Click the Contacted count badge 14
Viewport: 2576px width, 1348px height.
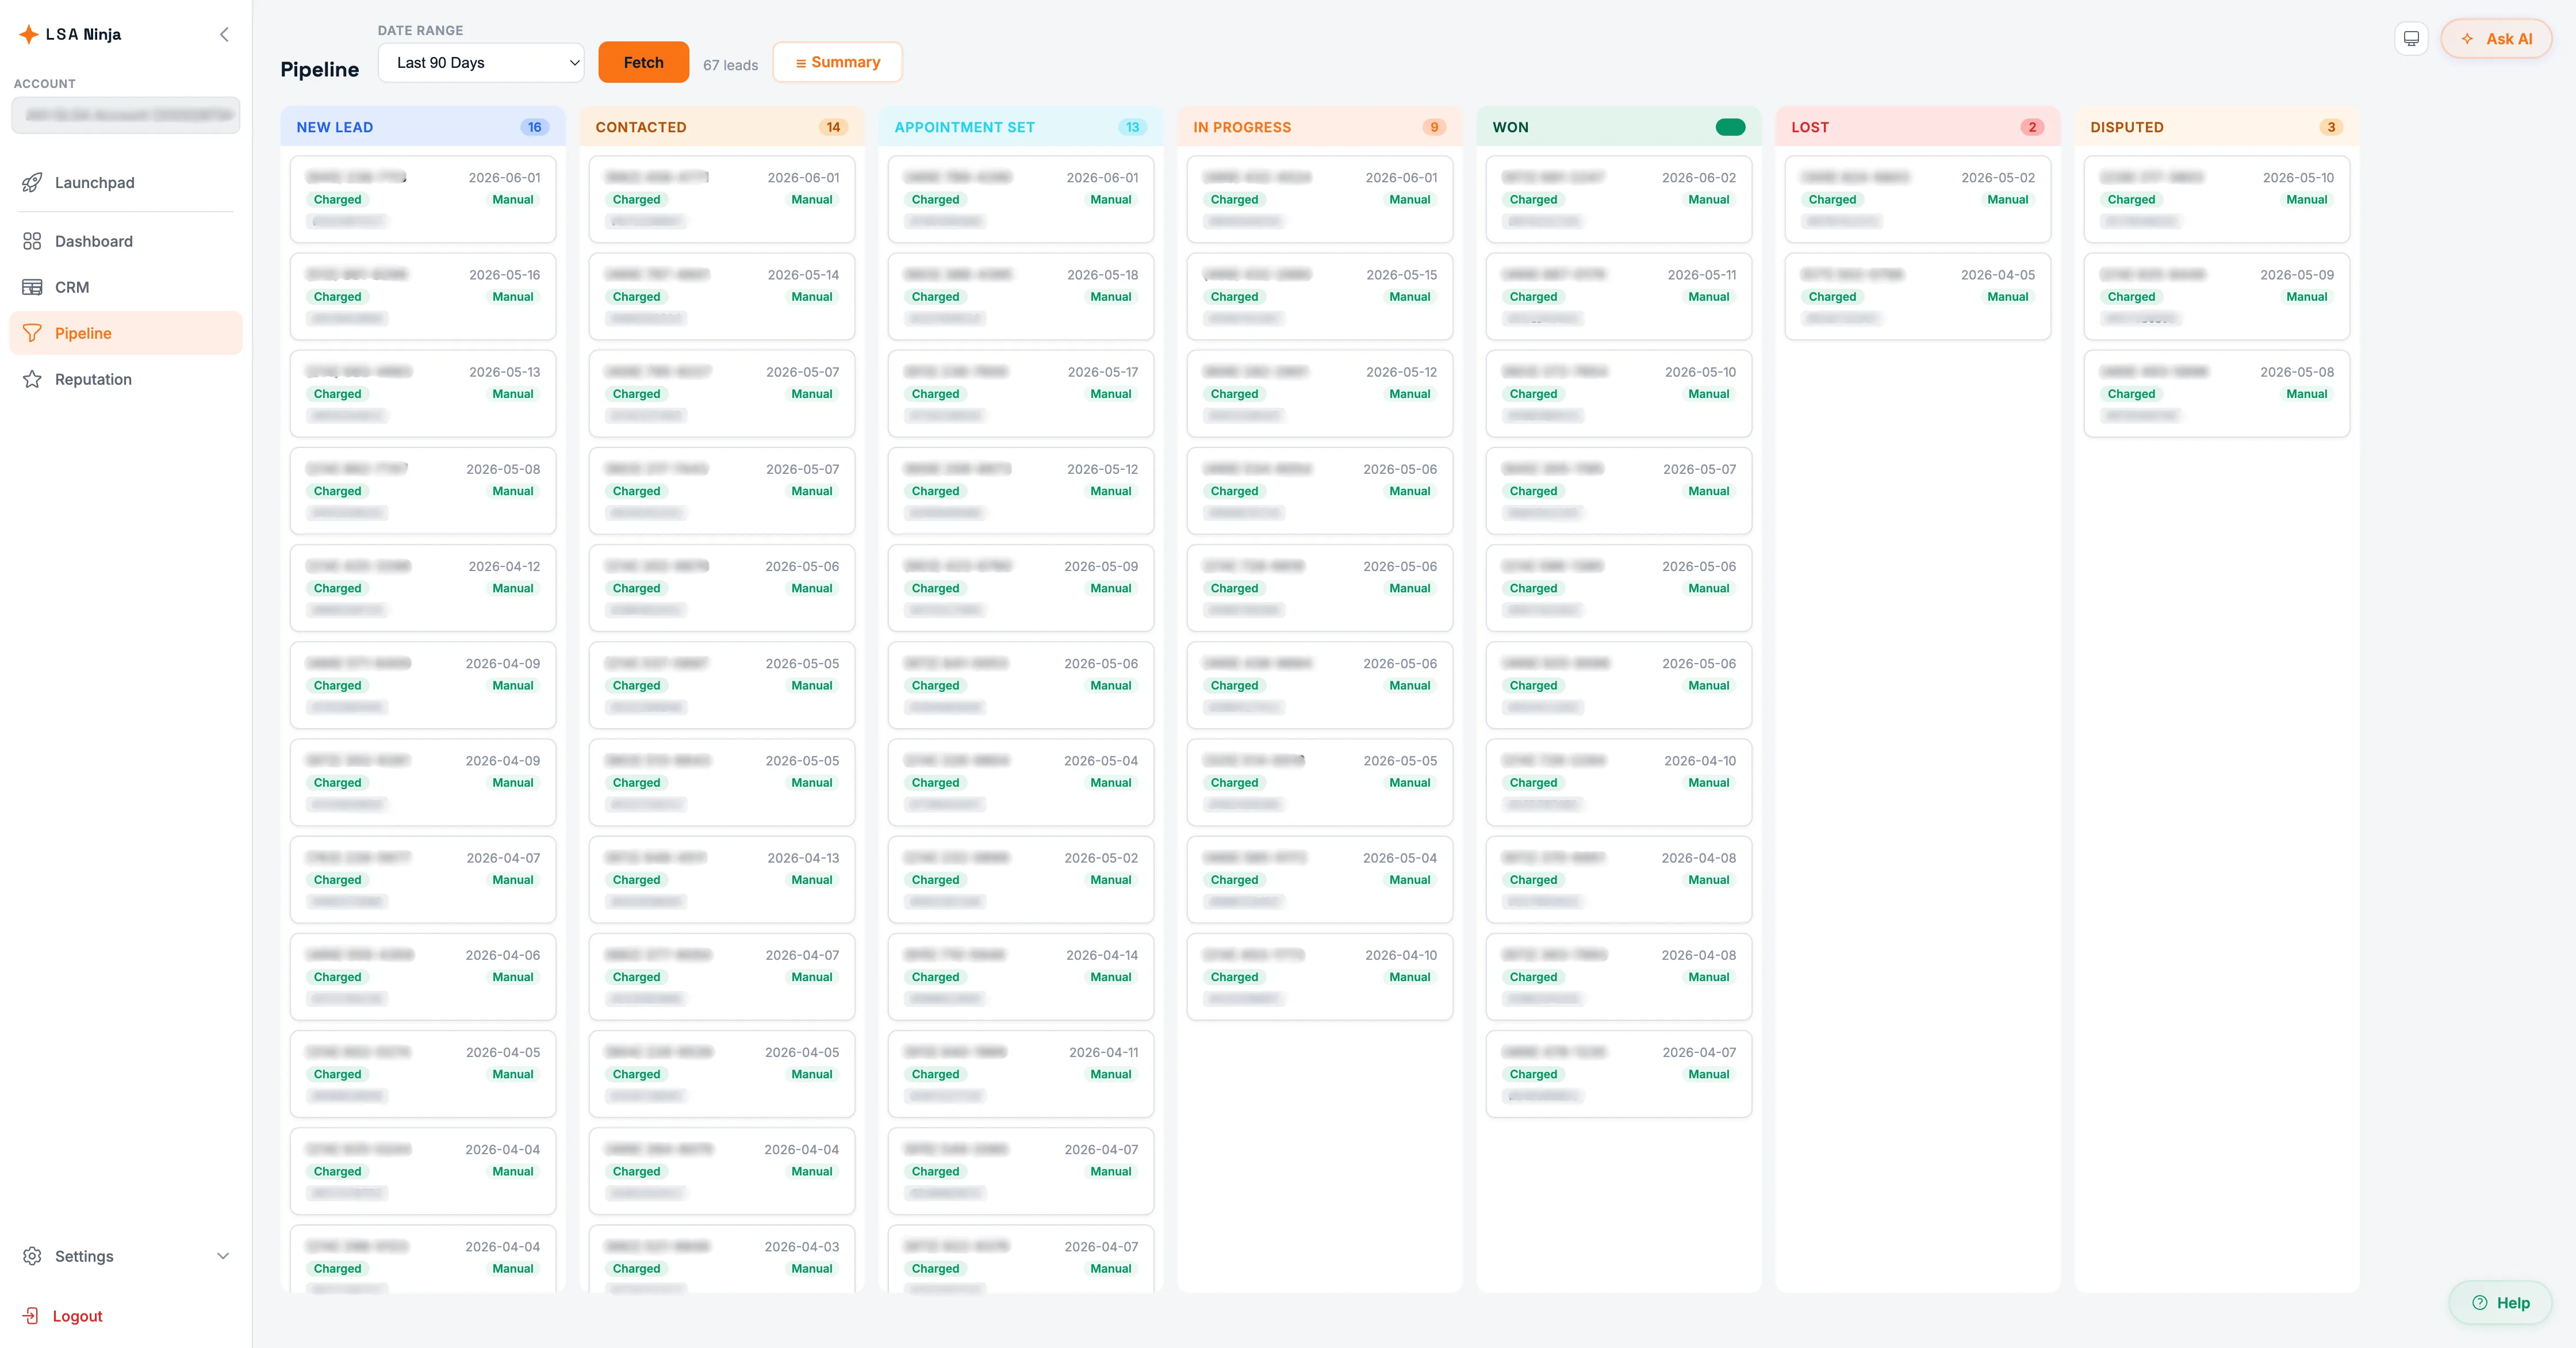pos(833,127)
